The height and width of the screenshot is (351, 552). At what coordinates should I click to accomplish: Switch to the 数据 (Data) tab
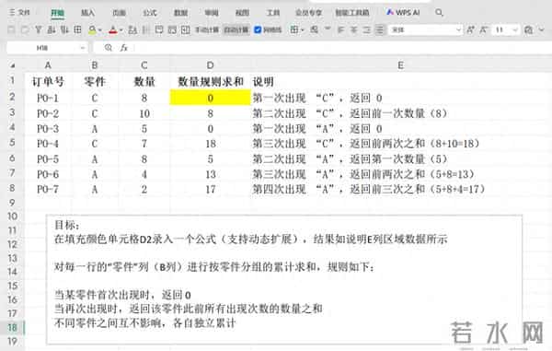(180, 13)
